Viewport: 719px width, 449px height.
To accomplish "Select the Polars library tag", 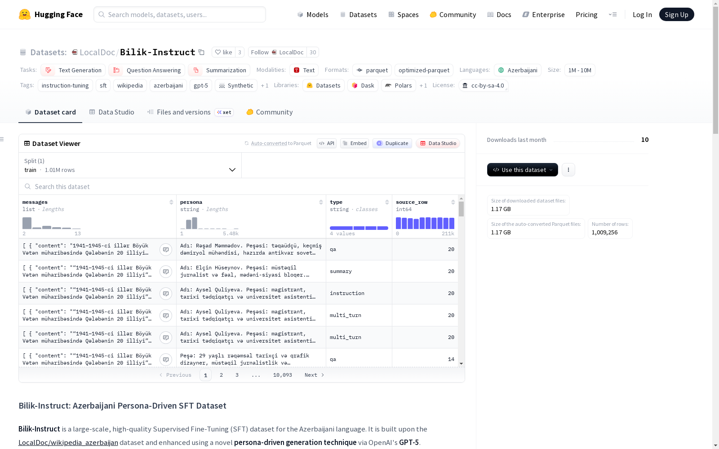I will pyautogui.click(x=399, y=85).
